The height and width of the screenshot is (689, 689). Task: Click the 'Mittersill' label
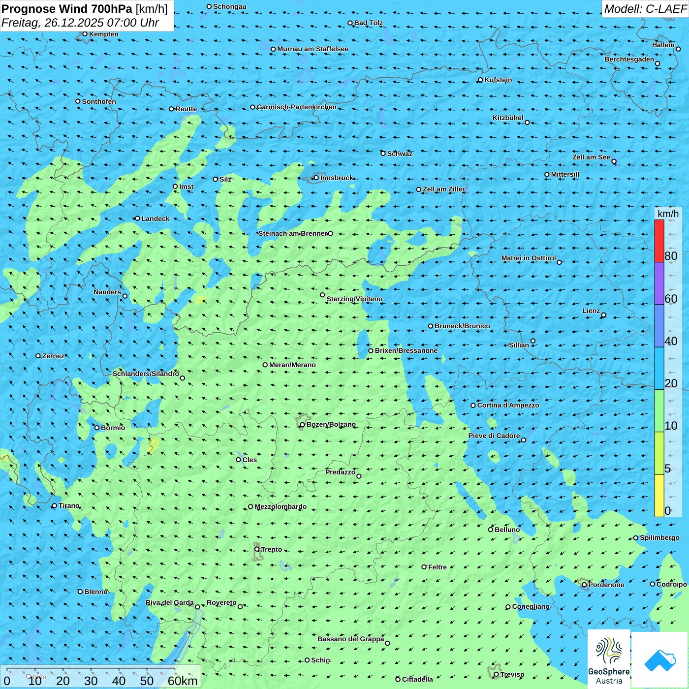point(565,174)
